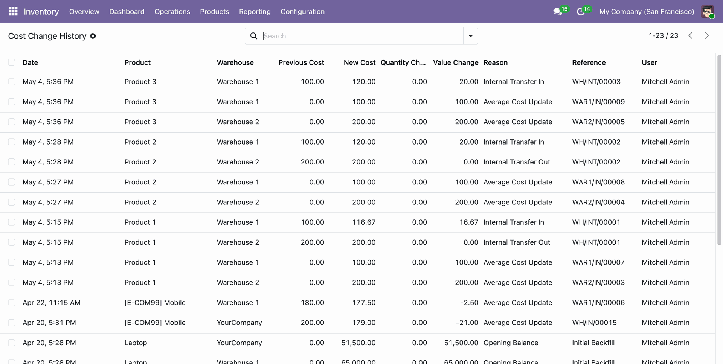Sort by the Previous Cost column header
The image size is (723, 364).
pyautogui.click(x=301, y=62)
